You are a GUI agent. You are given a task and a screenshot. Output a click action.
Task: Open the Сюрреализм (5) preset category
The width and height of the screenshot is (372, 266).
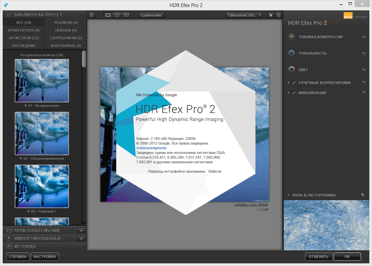(x=66, y=38)
